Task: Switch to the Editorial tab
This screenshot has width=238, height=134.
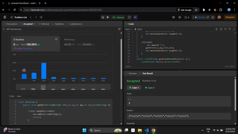Action: [43, 24]
